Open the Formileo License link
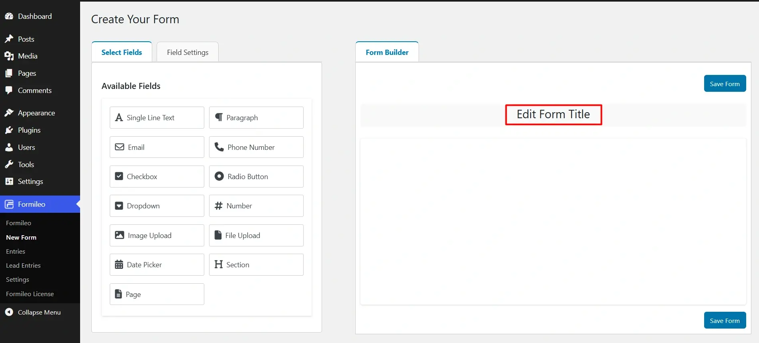Image resolution: width=759 pixels, height=343 pixels. (x=30, y=294)
